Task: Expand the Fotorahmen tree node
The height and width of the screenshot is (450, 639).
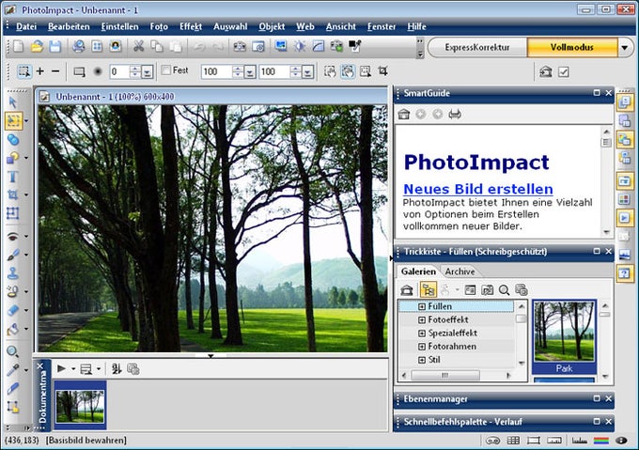Action: tap(422, 347)
